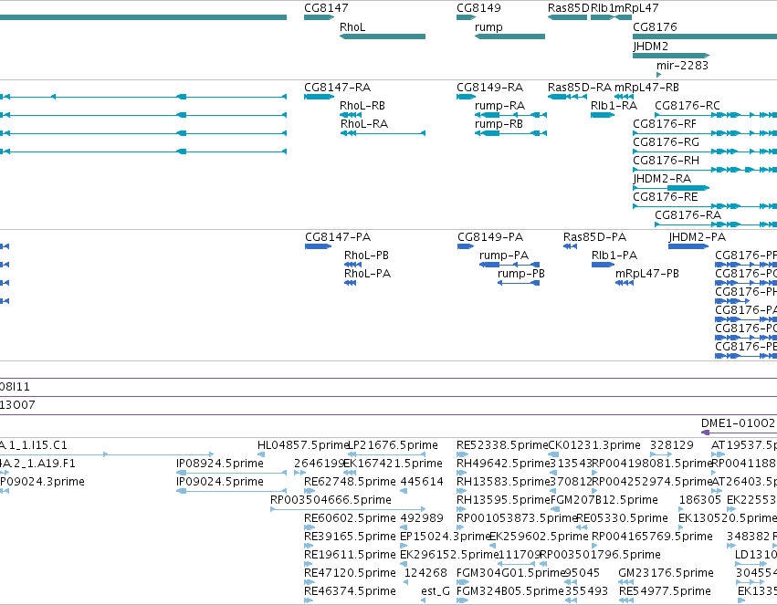Screen dimensions: 777x605
Task: Open the HL04857.5prime EST label
Action: (x=303, y=445)
